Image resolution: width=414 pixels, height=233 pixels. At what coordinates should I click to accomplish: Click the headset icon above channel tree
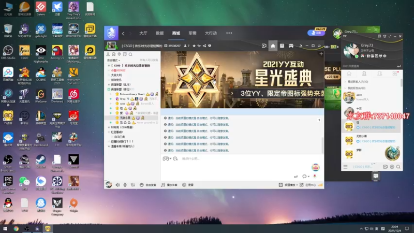point(113,54)
